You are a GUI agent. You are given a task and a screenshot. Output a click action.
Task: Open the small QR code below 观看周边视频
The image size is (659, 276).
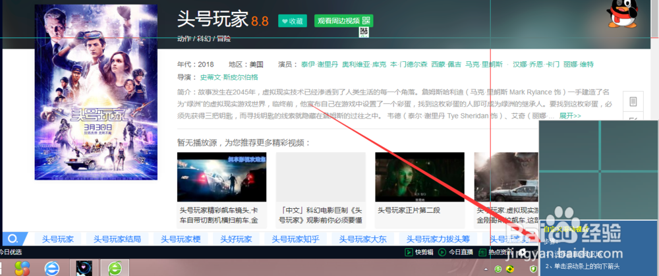(x=364, y=33)
